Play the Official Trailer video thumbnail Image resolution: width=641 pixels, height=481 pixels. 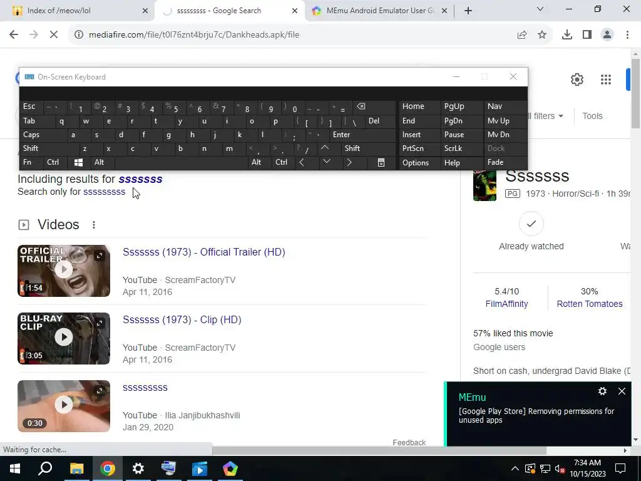(x=64, y=271)
